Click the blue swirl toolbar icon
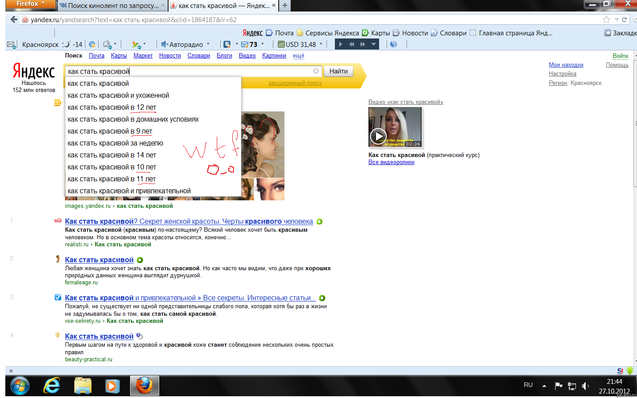The width and height of the screenshot is (637, 398). point(393,44)
